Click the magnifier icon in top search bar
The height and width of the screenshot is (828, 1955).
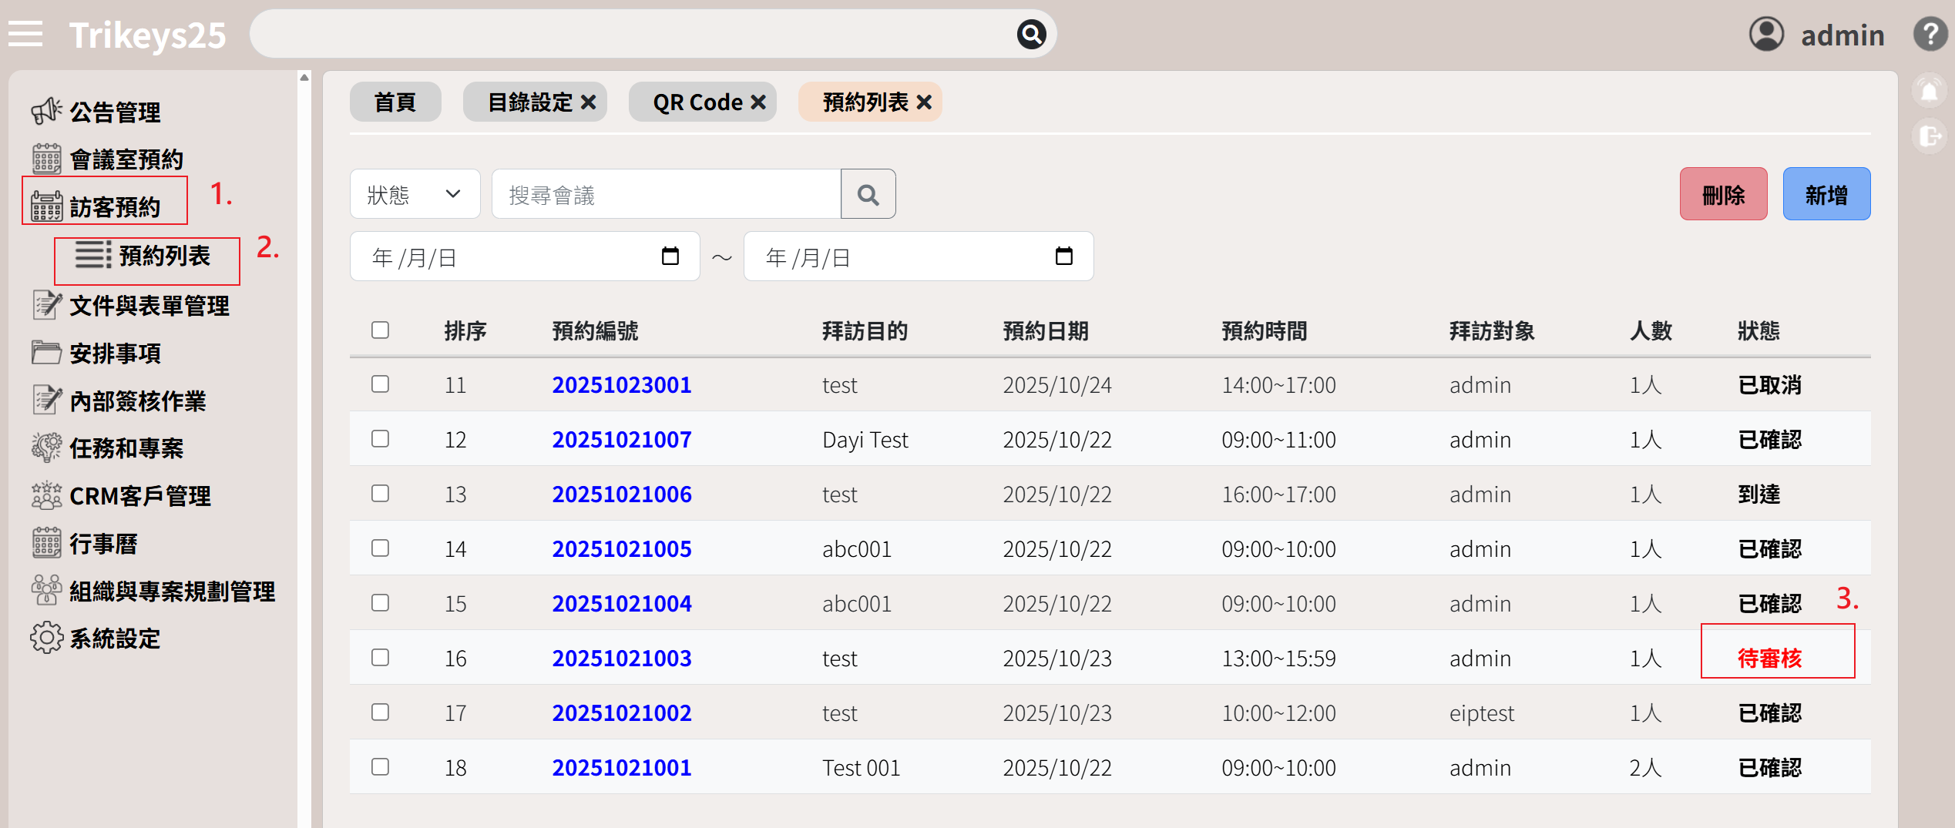[x=1030, y=35]
